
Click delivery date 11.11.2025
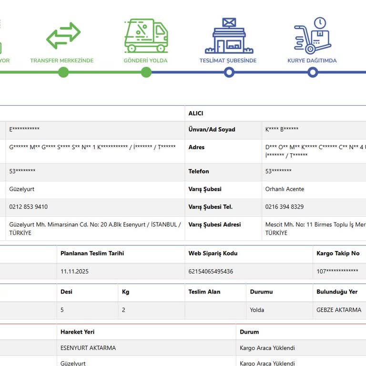tap(74, 272)
